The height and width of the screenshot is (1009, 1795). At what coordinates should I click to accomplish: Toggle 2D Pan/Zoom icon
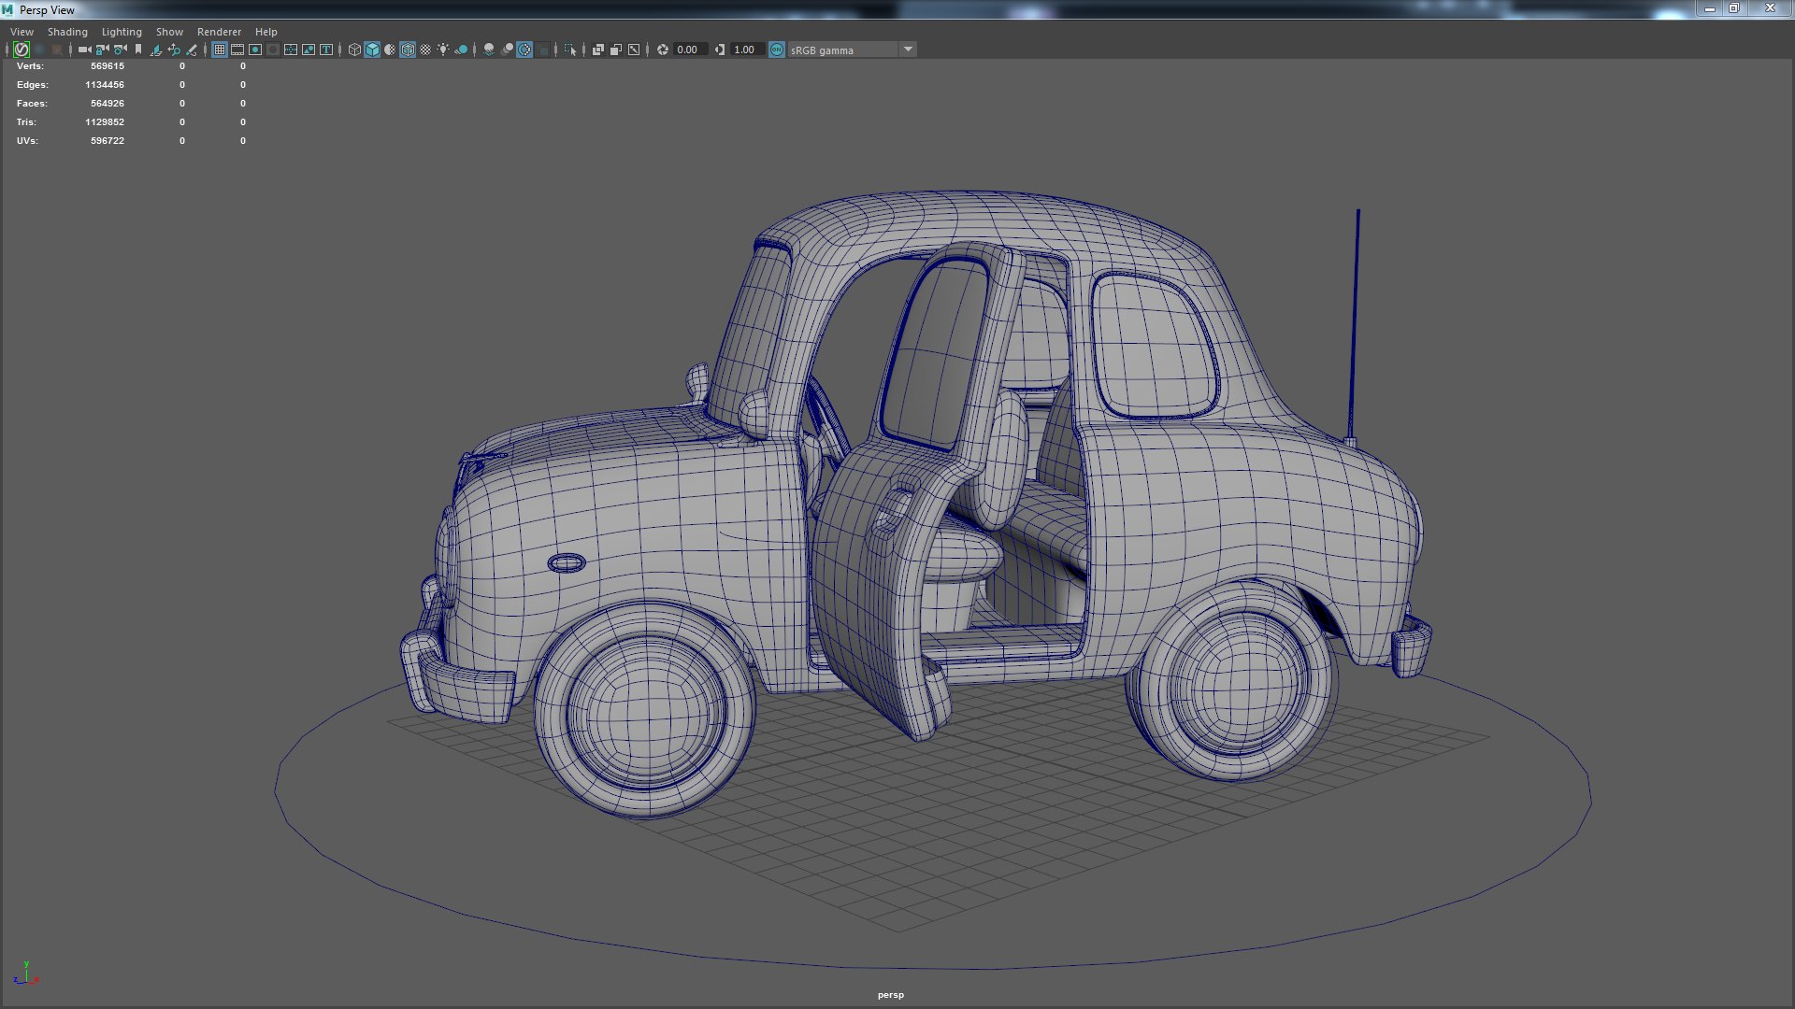point(174,50)
